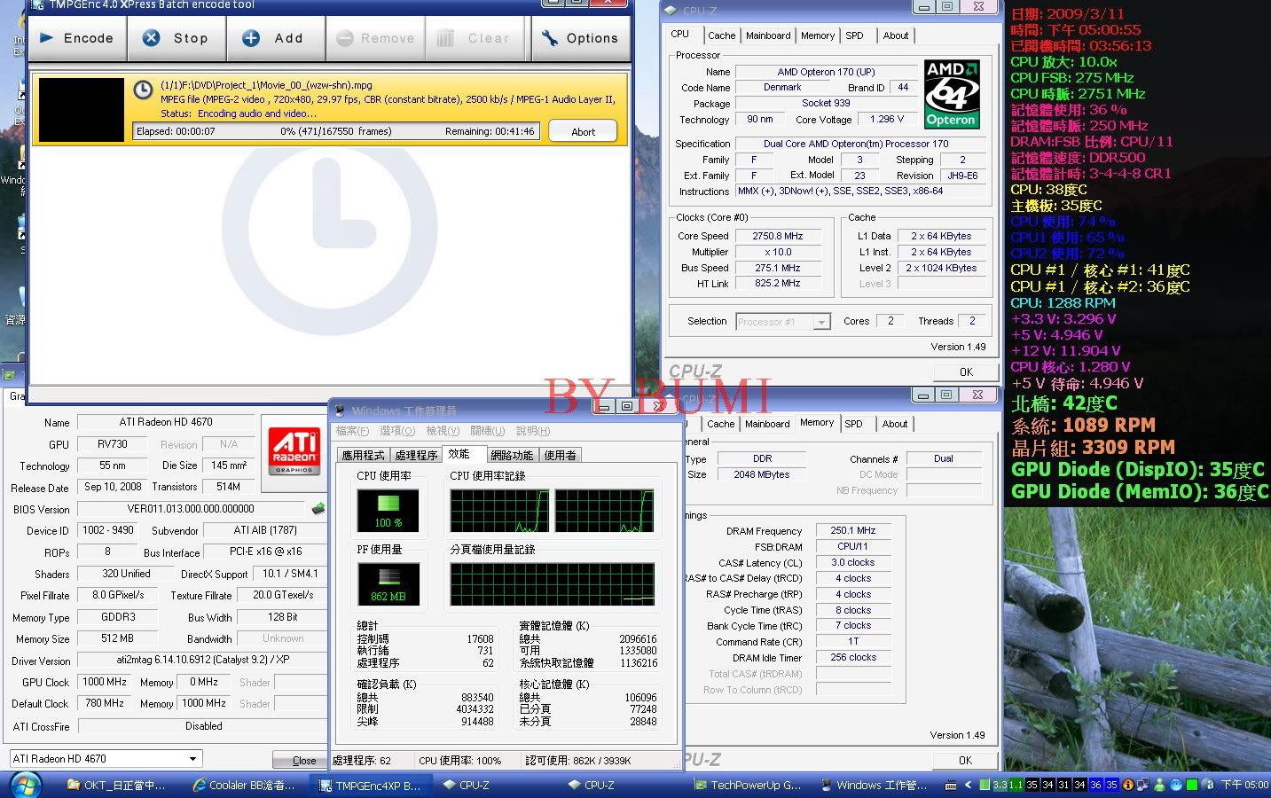Click the AMD 64 Opteron logo
This screenshot has width=1271, height=798.
pyautogui.click(x=951, y=94)
